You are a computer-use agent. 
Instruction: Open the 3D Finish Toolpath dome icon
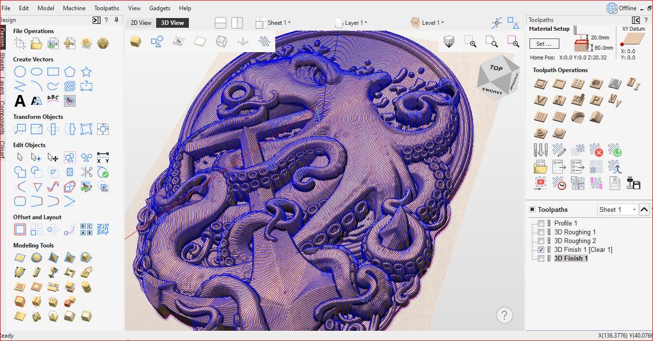coord(559,133)
